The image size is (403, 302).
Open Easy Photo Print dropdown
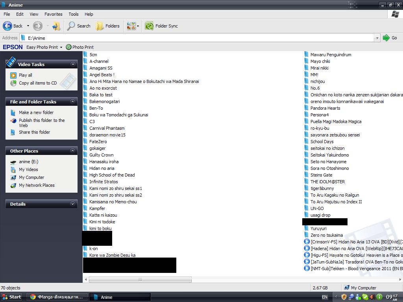(61, 47)
